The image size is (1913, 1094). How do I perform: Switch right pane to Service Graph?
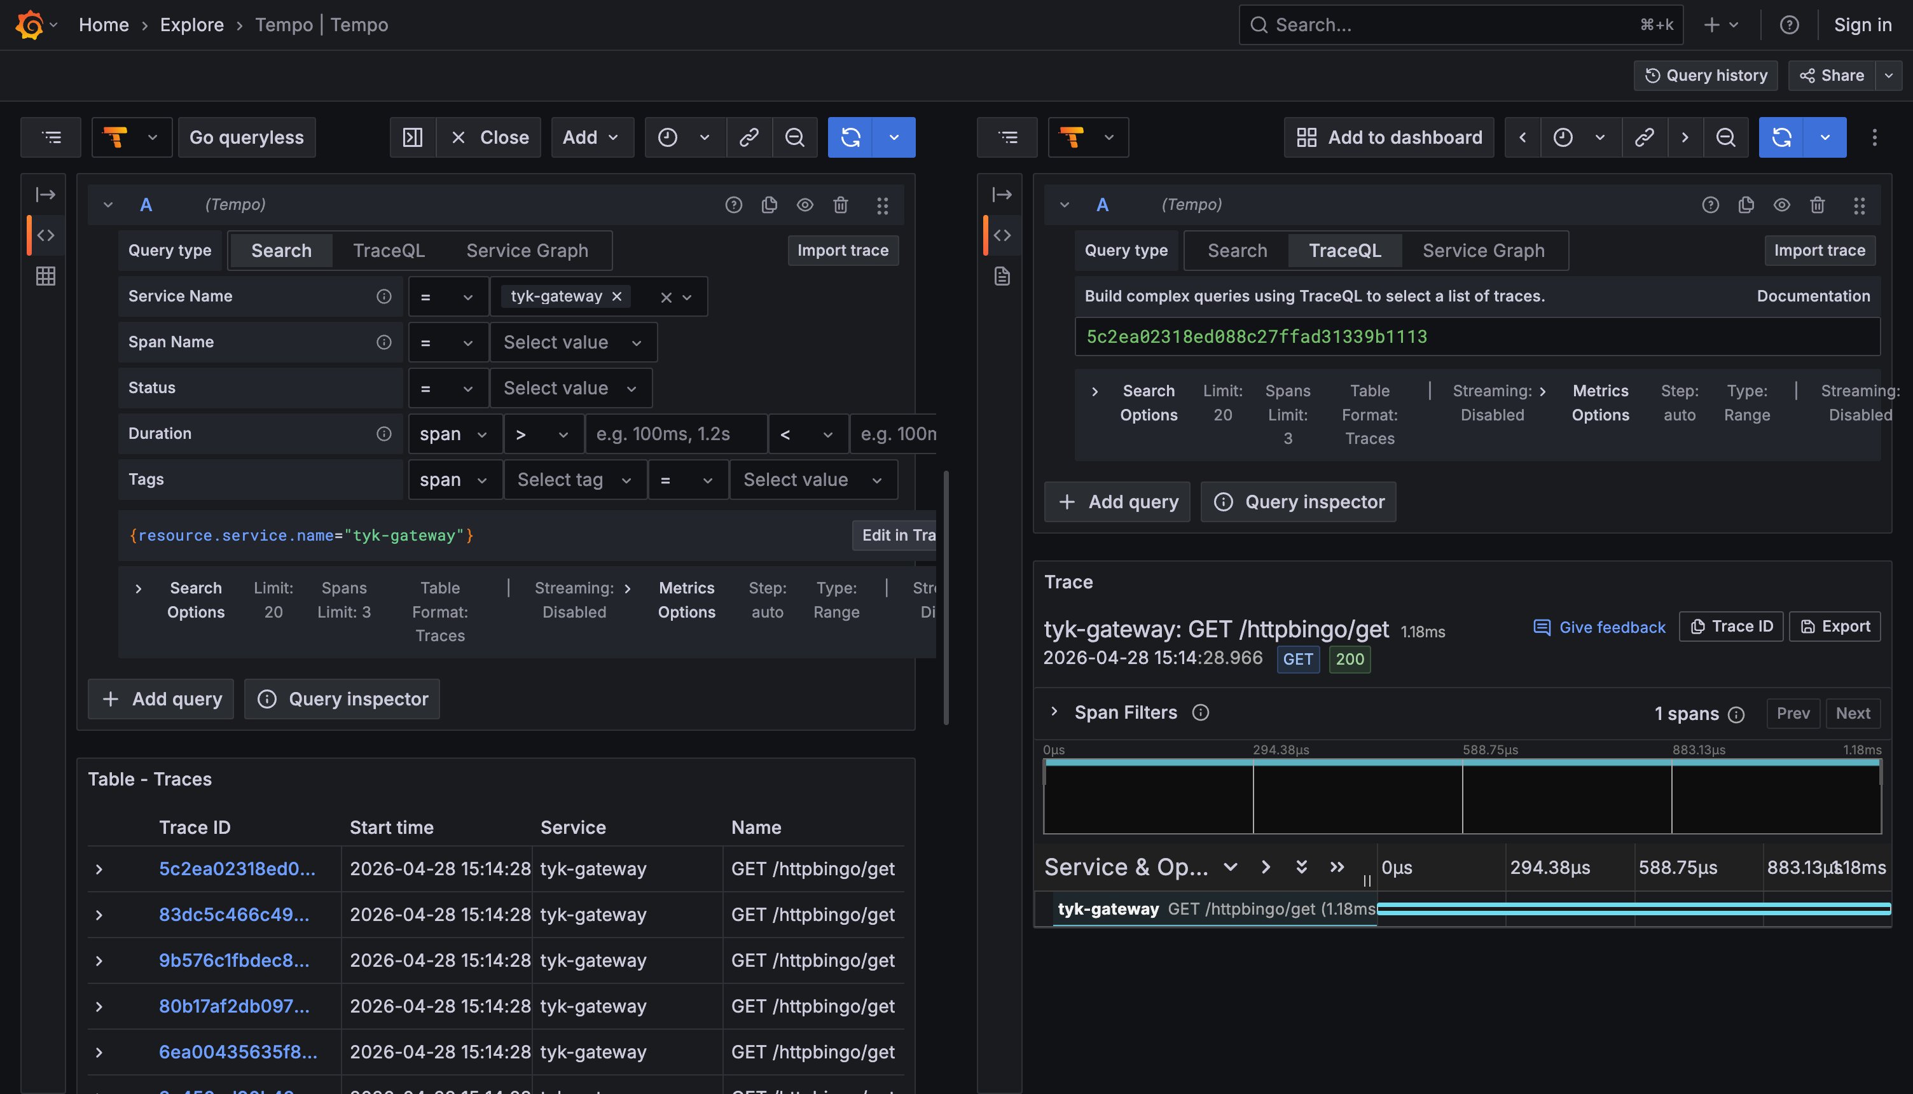pos(1483,251)
